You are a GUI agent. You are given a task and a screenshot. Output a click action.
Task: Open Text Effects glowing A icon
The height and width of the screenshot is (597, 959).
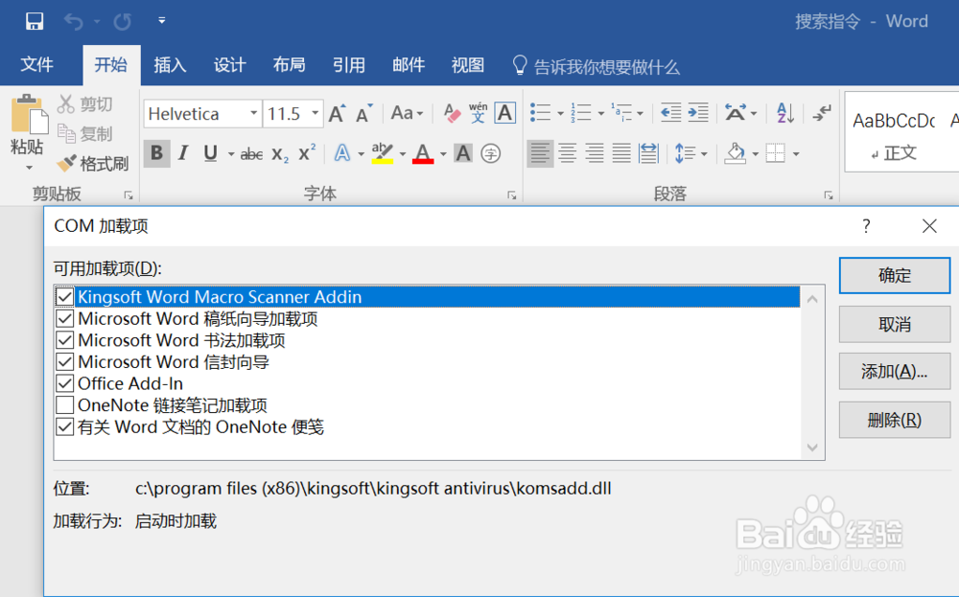click(342, 152)
